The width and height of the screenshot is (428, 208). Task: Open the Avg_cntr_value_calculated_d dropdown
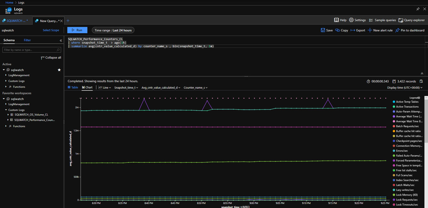click(x=161, y=87)
